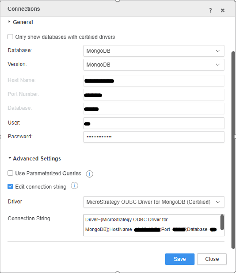Click the Close button
Screen dimensions: 236x273
click(x=212, y=259)
